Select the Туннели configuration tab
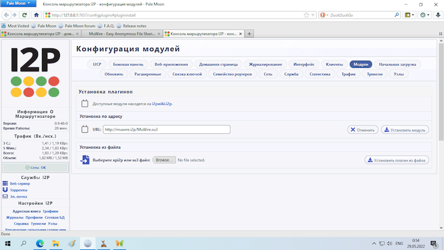The image size is (444, 250). click(x=375, y=74)
